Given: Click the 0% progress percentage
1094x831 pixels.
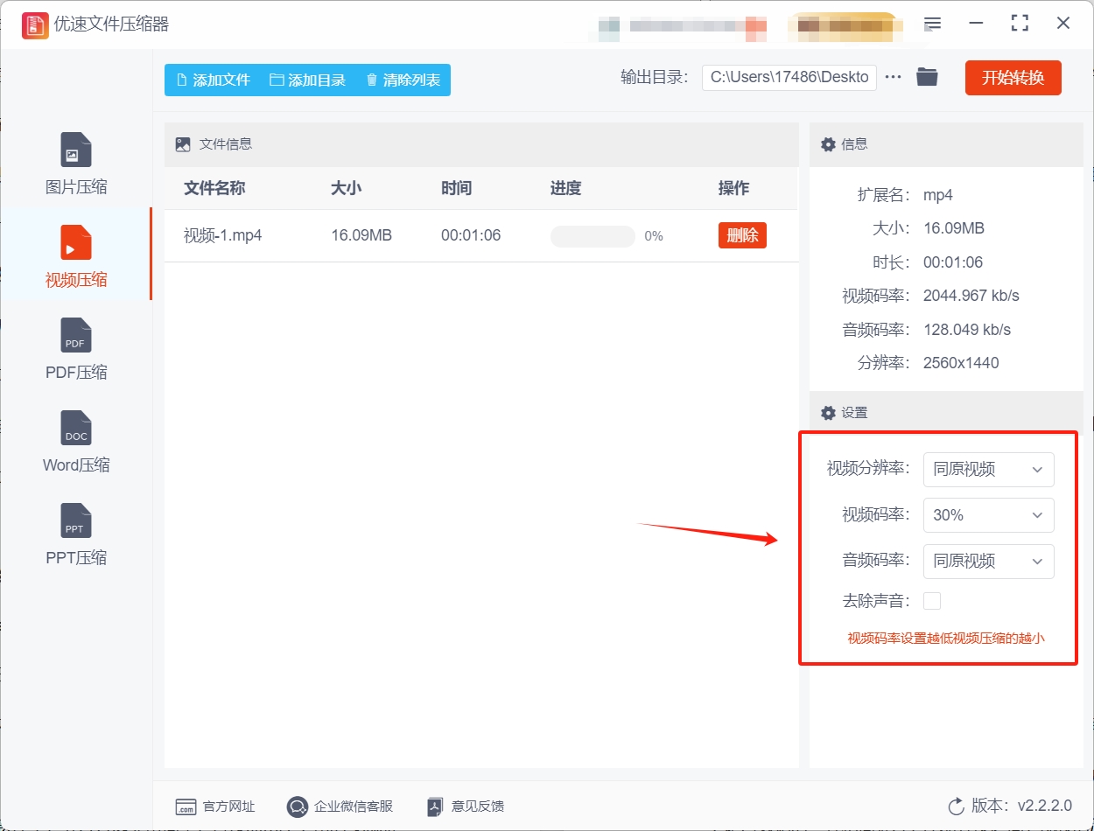Looking at the screenshot, I should (x=654, y=236).
